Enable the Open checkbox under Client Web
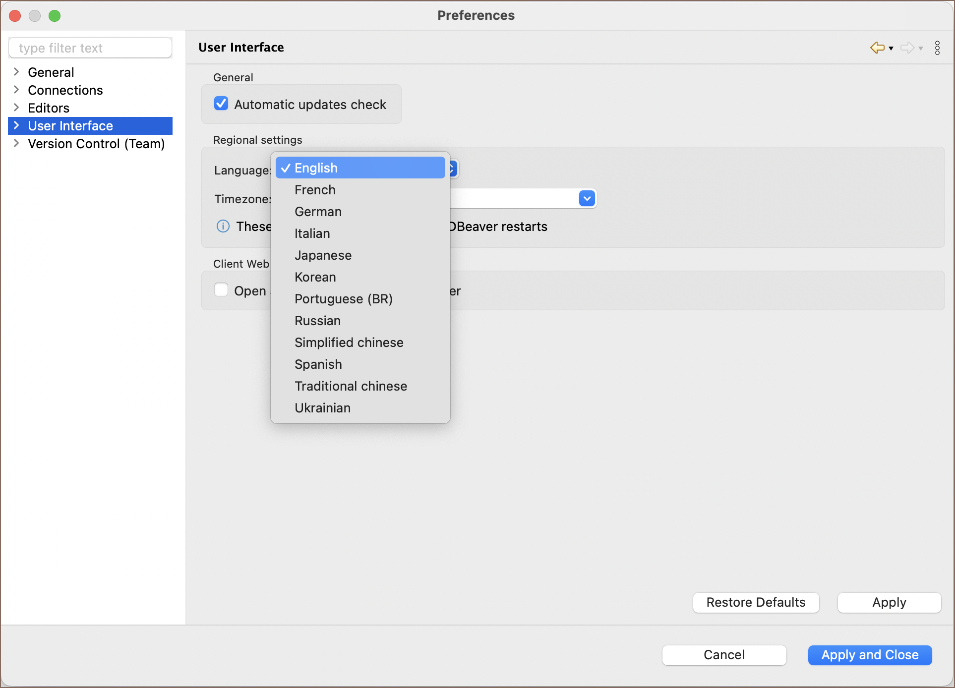Screen dimensions: 955x688 [221, 290]
